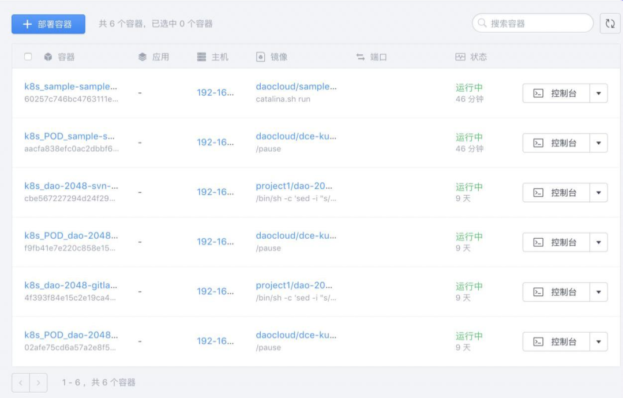Go to the next page arrow

(39, 382)
